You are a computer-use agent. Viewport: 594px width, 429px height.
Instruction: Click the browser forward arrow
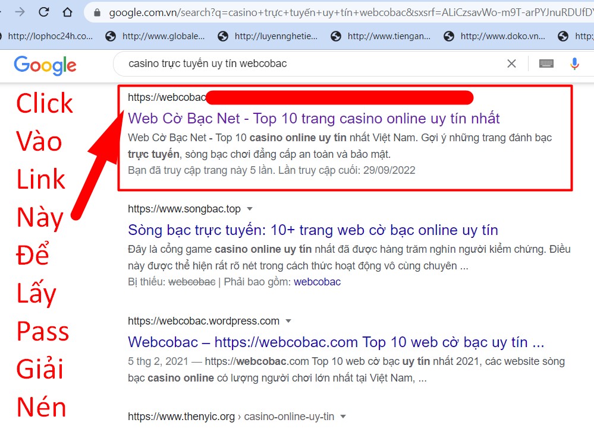pyautogui.click(x=20, y=12)
